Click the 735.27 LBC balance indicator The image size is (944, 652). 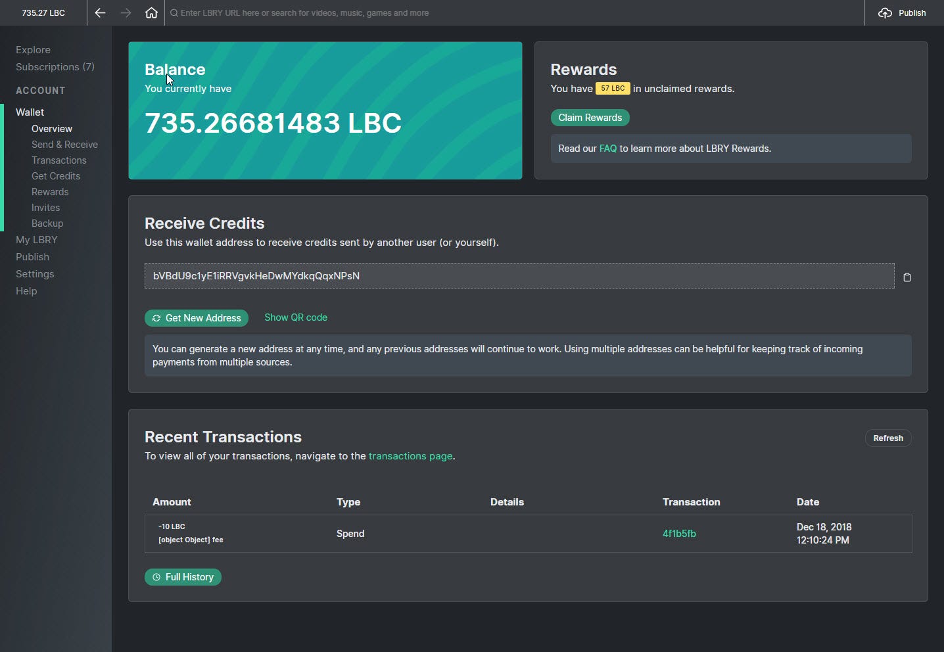tap(43, 13)
